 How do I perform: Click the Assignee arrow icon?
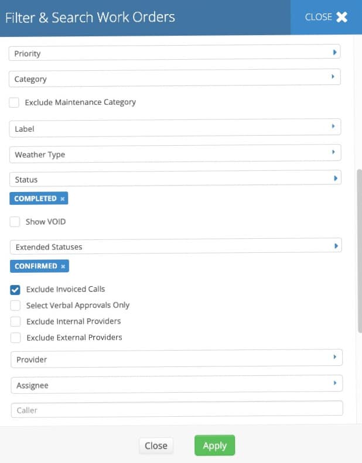coord(334,383)
